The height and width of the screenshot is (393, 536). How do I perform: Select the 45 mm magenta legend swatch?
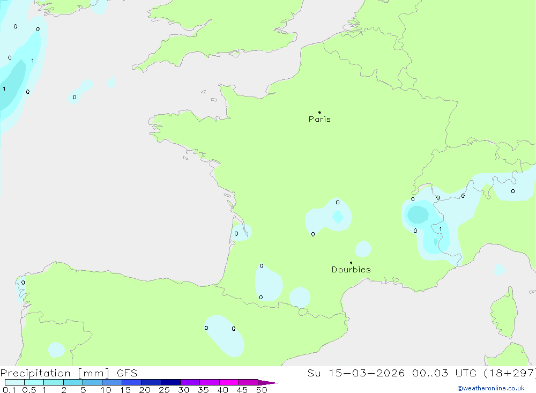pyautogui.click(x=249, y=382)
